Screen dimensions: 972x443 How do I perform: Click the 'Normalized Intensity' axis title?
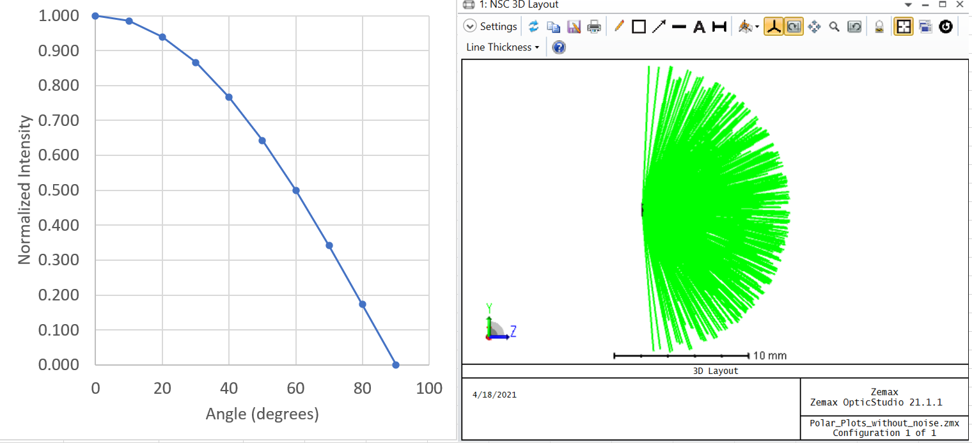[x=24, y=190]
